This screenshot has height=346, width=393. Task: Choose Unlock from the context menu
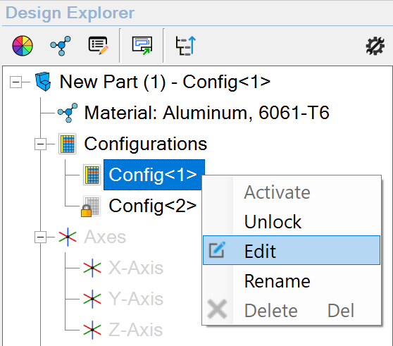tap(292, 221)
